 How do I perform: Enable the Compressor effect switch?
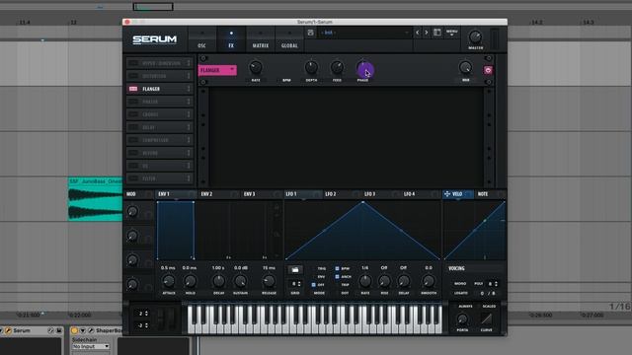133,140
